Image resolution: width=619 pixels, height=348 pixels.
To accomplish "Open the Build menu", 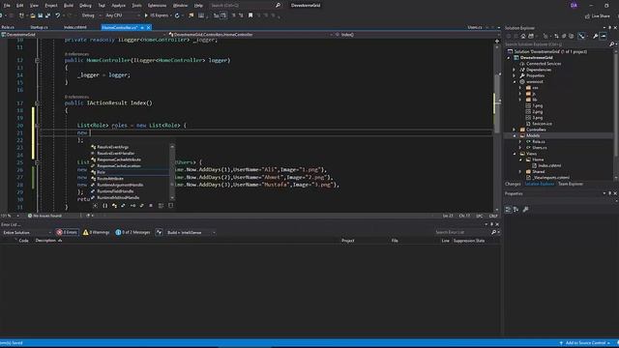I will (x=69, y=6).
